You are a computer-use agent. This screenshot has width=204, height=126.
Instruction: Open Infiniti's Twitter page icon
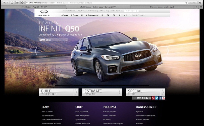157,98
